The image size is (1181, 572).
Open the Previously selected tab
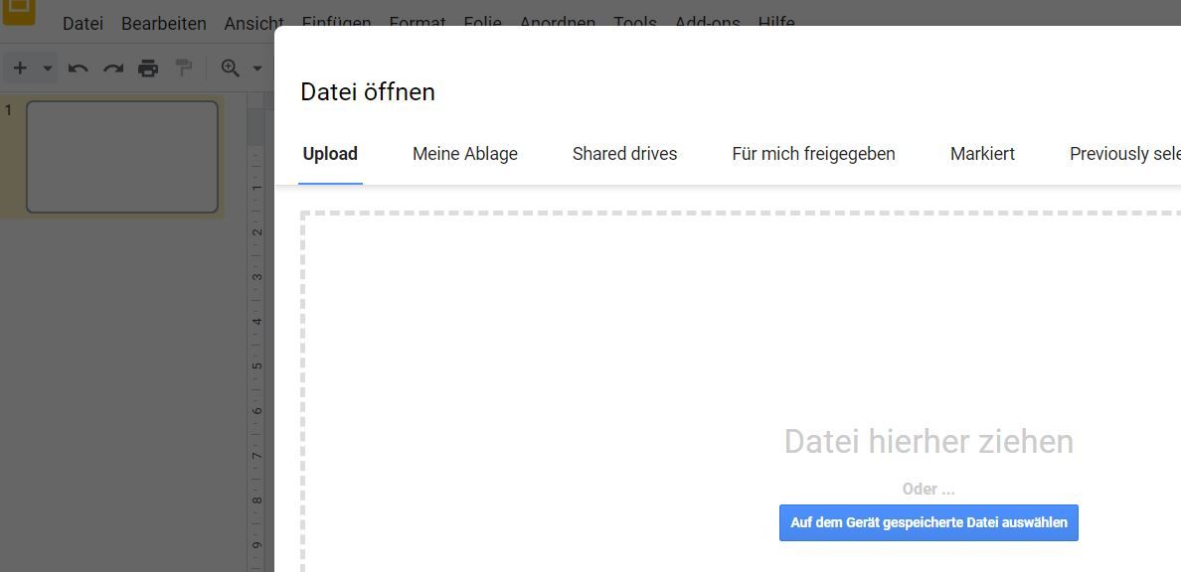point(1125,154)
